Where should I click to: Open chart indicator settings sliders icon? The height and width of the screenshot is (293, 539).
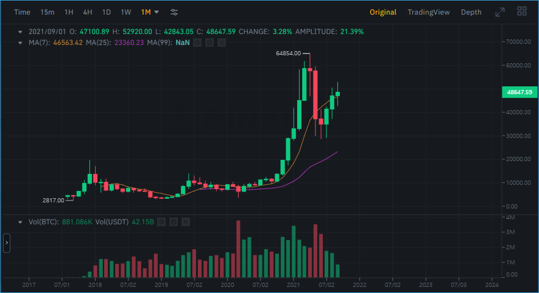[x=174, y=12]
